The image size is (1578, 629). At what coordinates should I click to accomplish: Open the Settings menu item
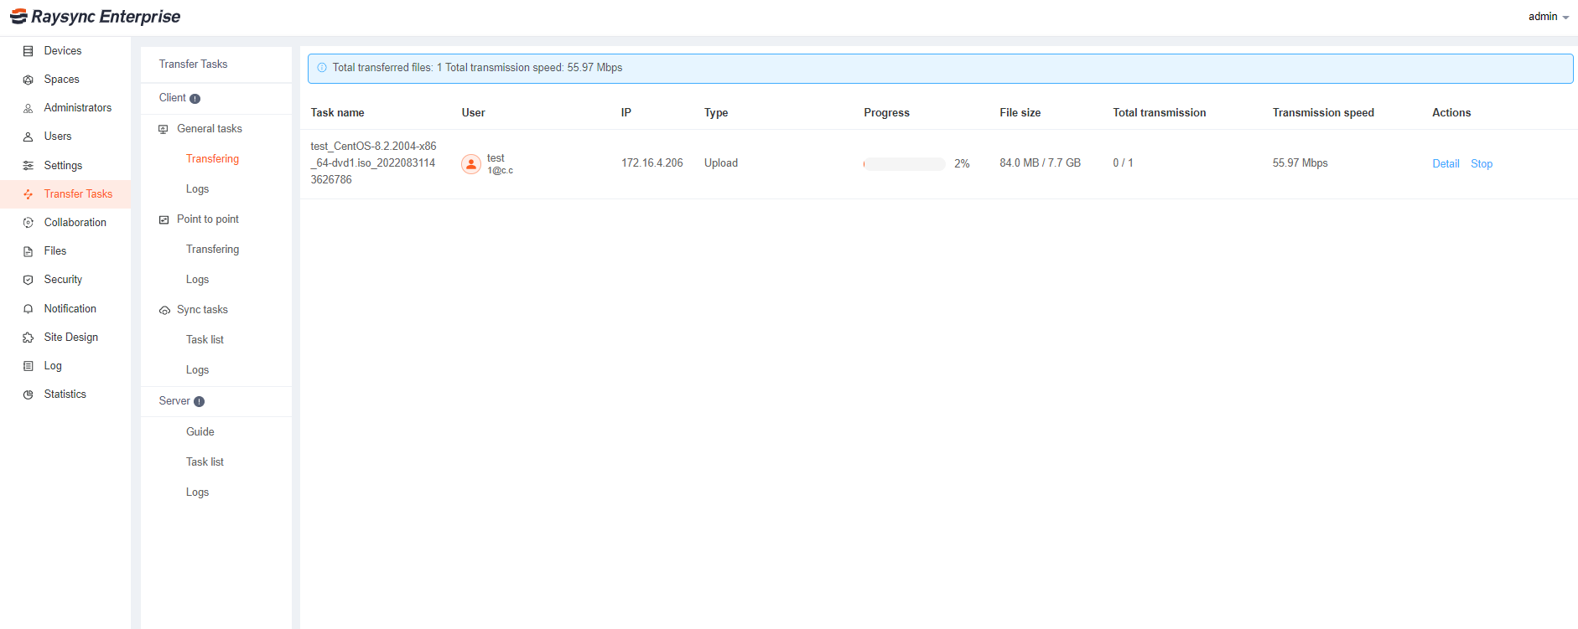[x=65, y=166]
